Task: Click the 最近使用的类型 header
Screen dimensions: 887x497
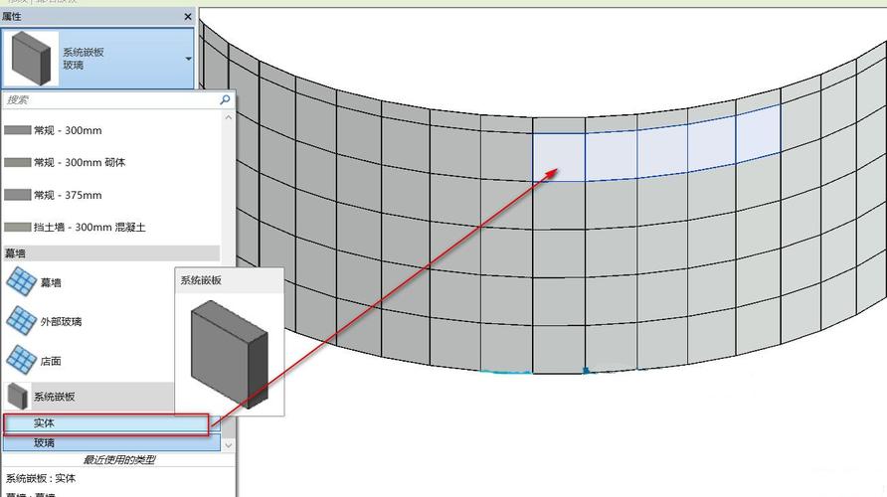Action: (118, 459)
